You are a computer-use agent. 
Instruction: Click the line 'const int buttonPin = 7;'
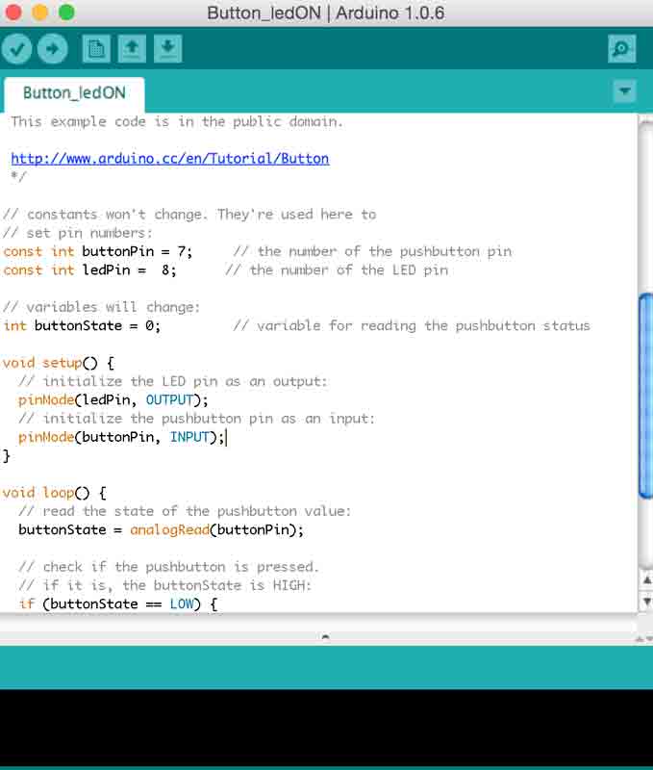[98, 251]
